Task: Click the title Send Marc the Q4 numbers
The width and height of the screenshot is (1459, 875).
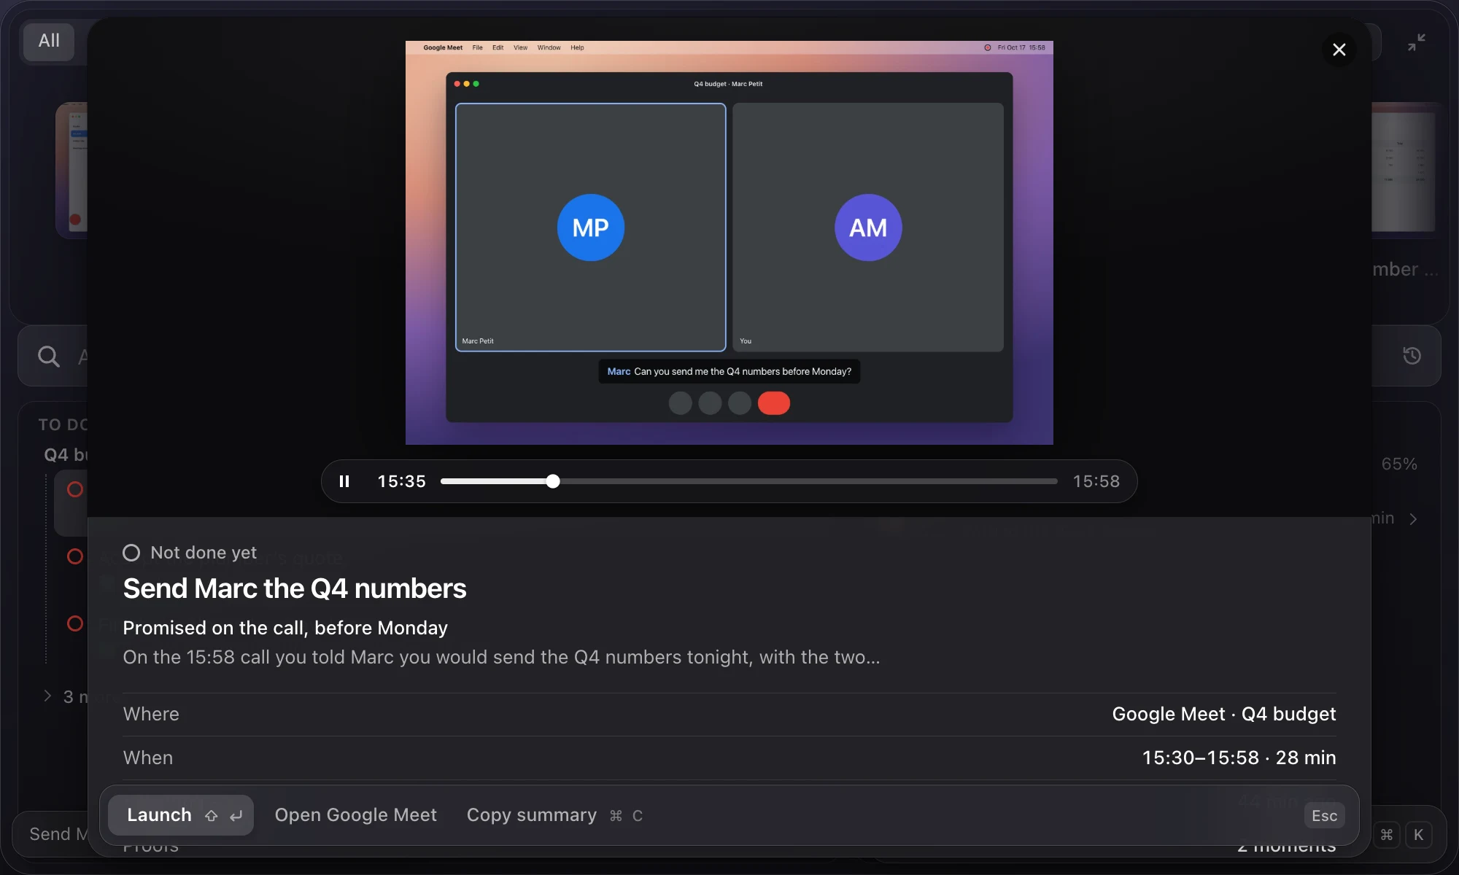Action: pos(295,588)
